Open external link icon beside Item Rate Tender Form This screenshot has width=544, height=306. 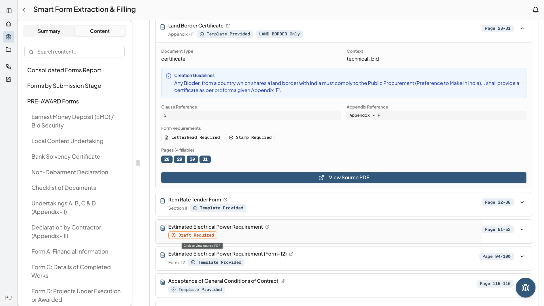tap(225, 200)
